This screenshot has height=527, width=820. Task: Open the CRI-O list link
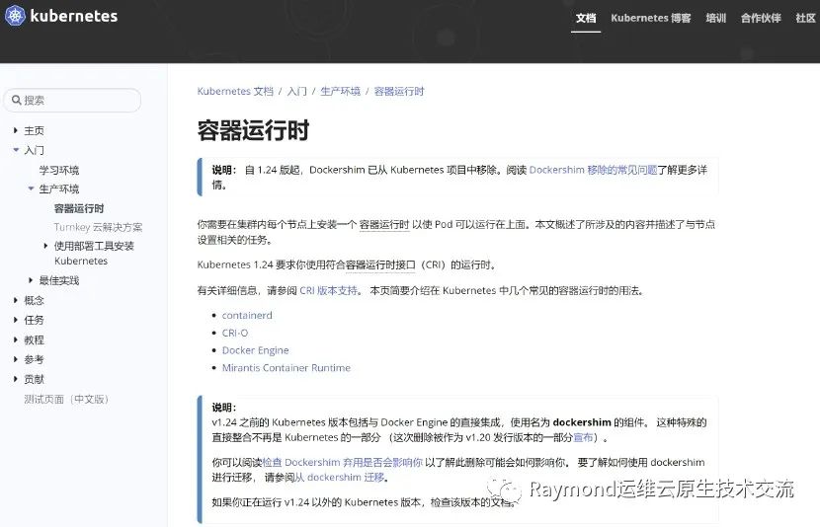pyautogui.click(x=235, y=333)
